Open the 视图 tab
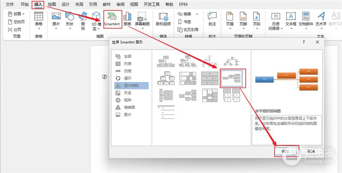 [x=134, y=4]
